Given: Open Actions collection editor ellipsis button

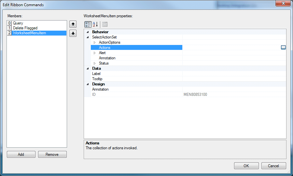Looking at the screenshot, I should point(283,48).
